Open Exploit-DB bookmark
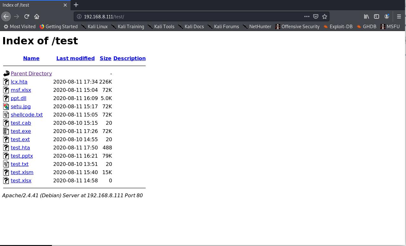Screen dimensions: 406x246 point(338,27)
